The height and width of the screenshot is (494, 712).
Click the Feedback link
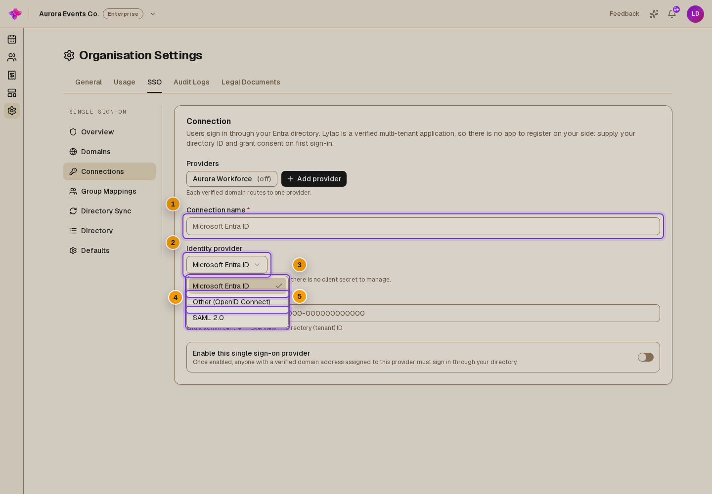click(x=624, y=14)
